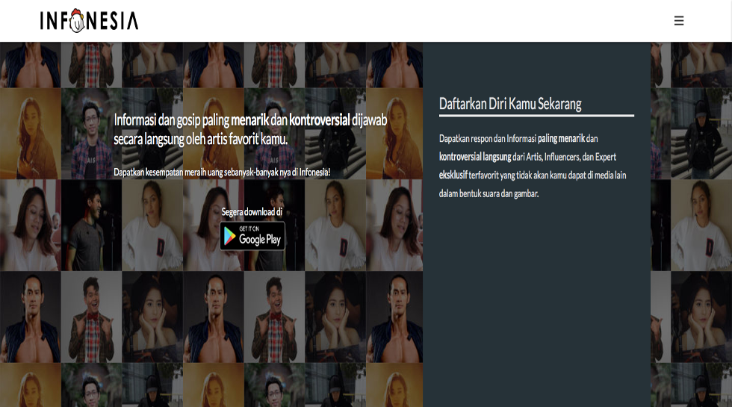The image size is (732, 407).
Task: Click the Infonesia logo in the header
Action: [x=89, y=21]
